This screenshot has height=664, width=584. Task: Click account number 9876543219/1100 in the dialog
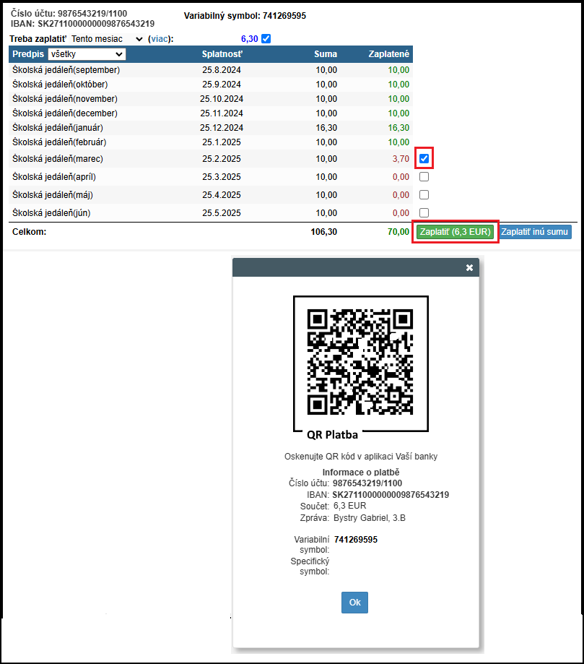367,483
